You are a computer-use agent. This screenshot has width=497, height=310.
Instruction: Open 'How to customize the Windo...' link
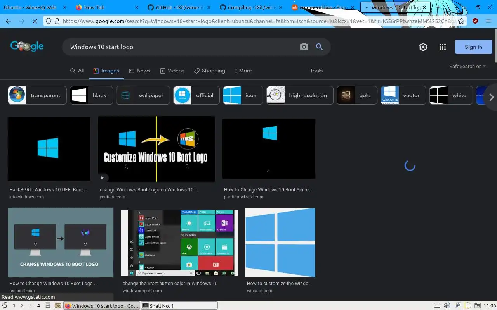click(279, 284)
